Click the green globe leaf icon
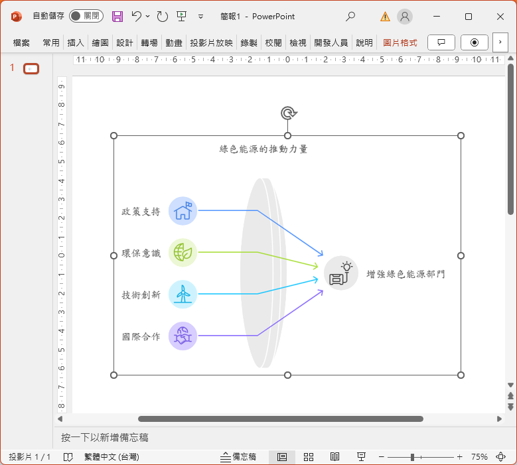Viewport: 517px width, 465px height. (x=183, y=253)
